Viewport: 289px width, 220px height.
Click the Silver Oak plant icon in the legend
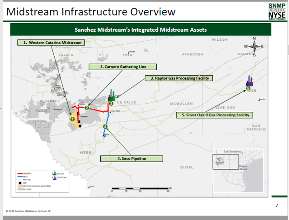click(54, 178)
